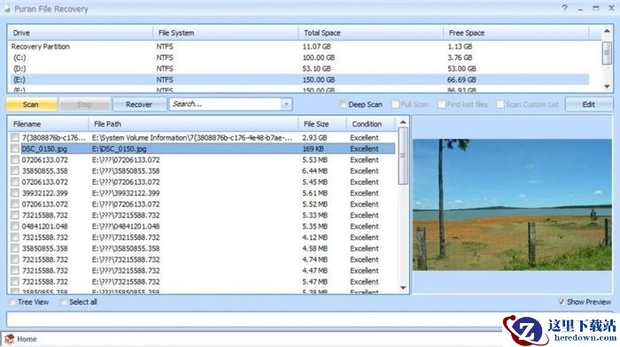Click the file list scroll up arrow
This screenshot has height=347, width=620.
403,122
